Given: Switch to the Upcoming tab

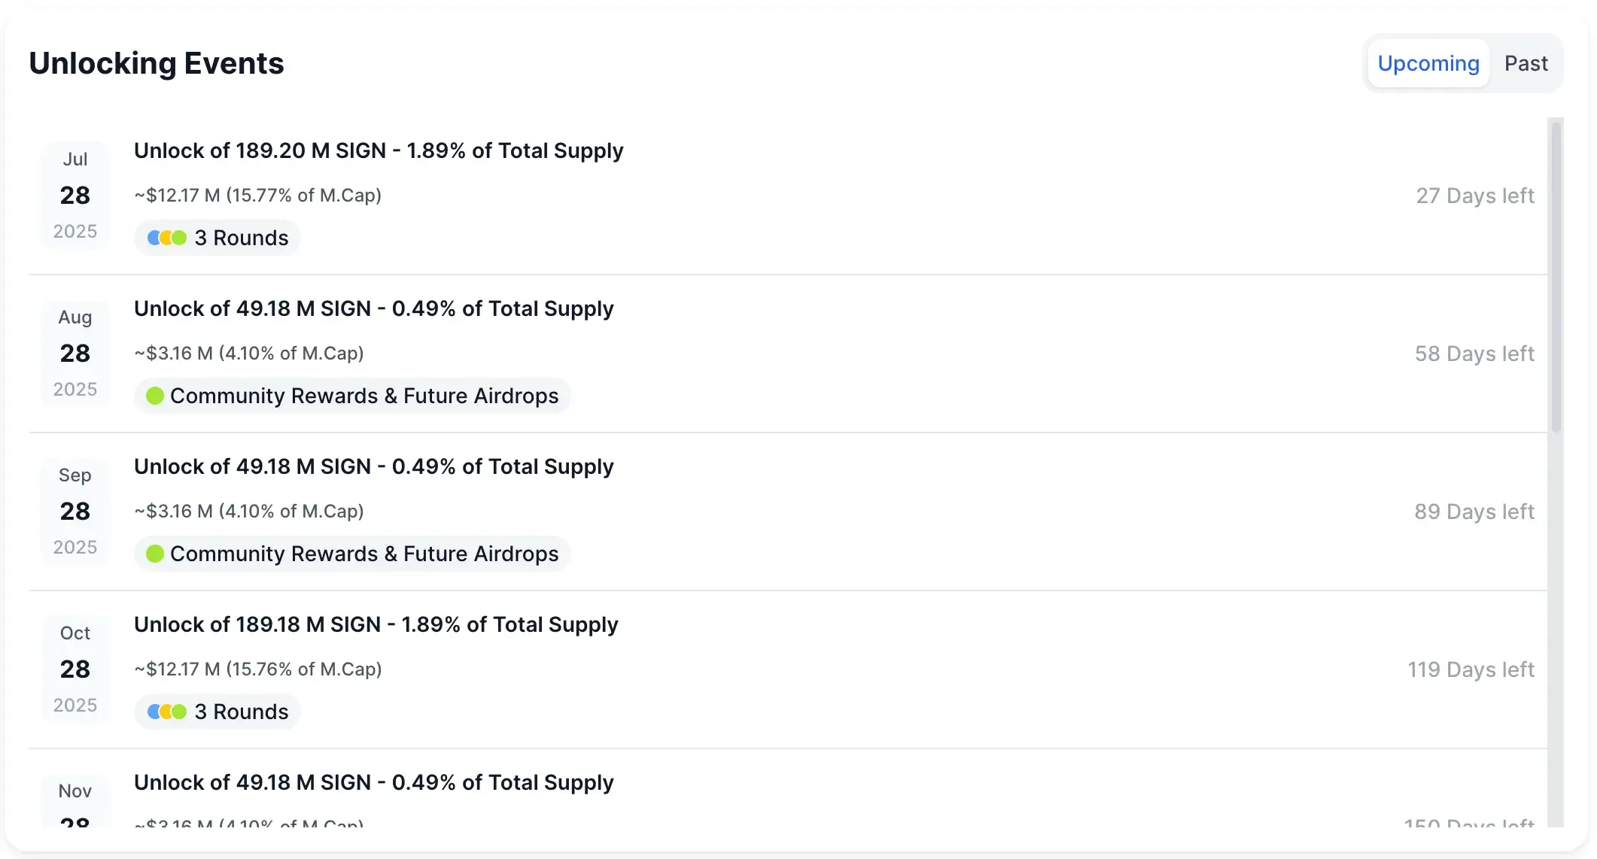Looking at the screenshot, I should (1428, 64).
